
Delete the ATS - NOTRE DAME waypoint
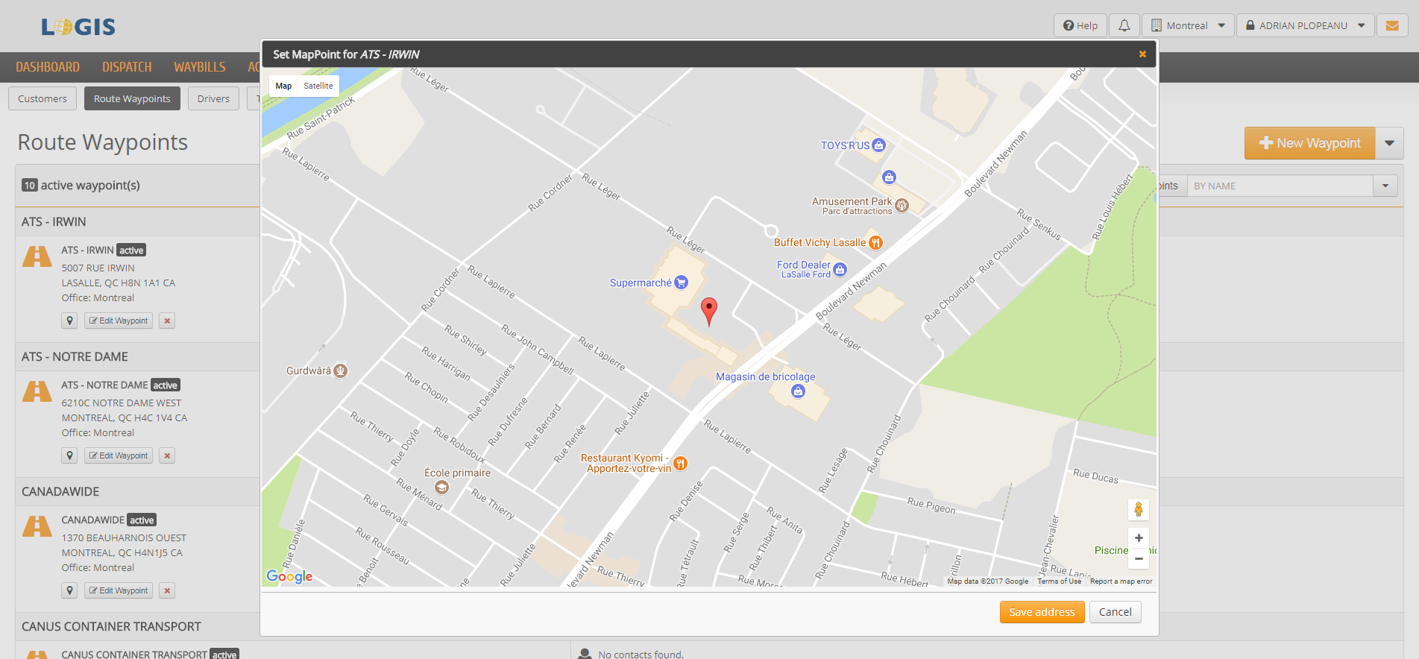(x=167, y=455)
